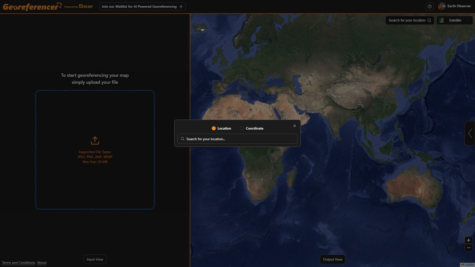Expand the map style selector chevron
475x267 pixels.
tap(467, 20)
